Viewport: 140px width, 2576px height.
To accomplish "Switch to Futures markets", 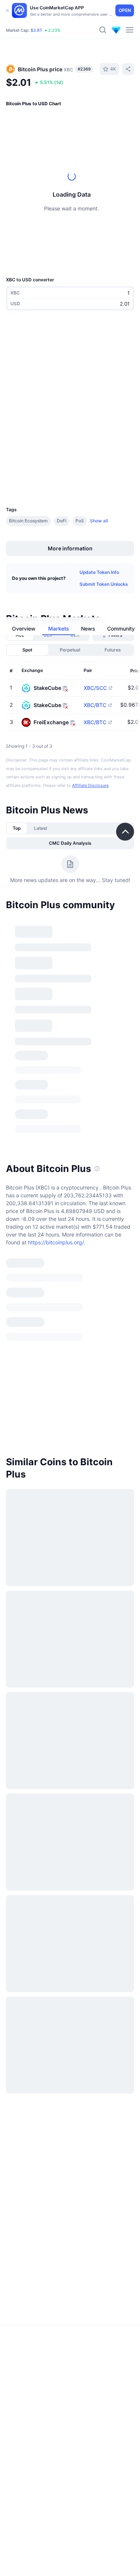I will pos(113,650).
